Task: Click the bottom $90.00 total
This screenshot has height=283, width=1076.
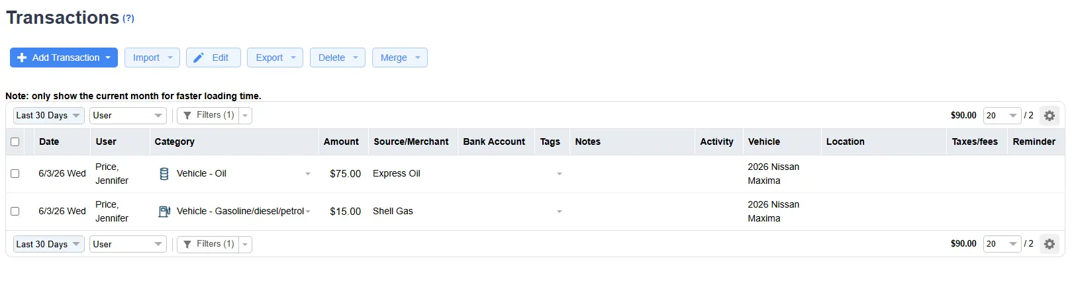Action: [x=963, y=243]
